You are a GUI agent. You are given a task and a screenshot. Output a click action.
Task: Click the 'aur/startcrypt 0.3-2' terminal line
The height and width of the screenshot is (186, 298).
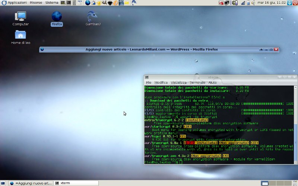[x=168, y=126]
